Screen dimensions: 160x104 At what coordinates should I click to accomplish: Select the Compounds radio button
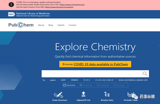[81, 85]
